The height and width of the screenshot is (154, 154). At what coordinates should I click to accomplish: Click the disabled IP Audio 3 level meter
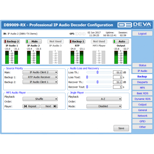tap(55, 57)
